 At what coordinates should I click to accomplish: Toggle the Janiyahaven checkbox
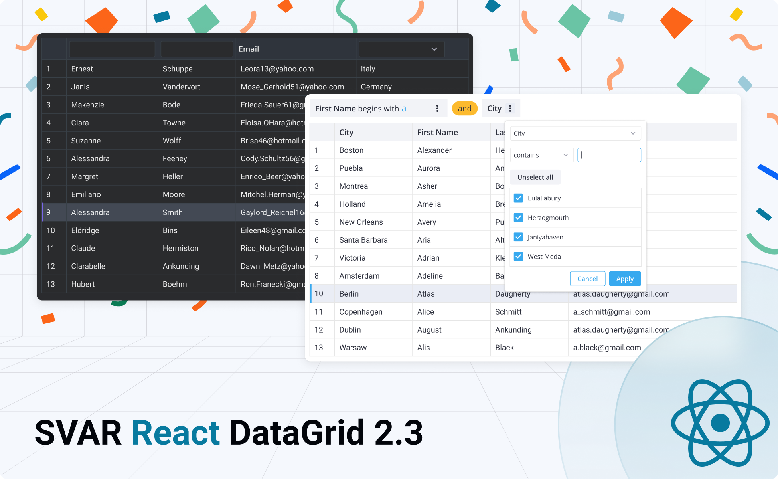click(x=518, y=237)
